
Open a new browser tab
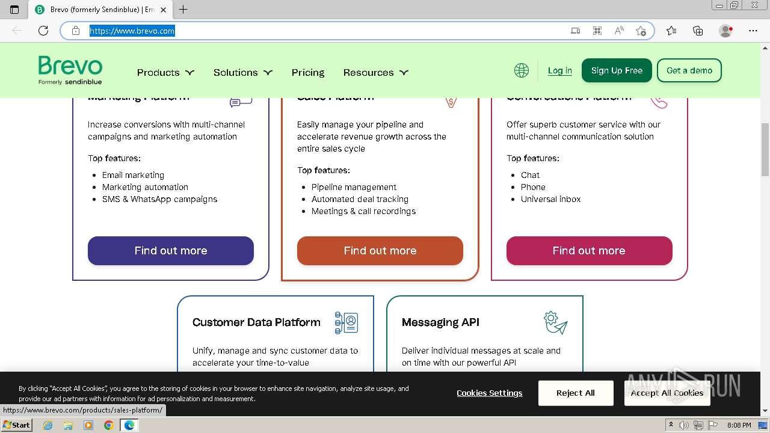(x=183, y=10)
